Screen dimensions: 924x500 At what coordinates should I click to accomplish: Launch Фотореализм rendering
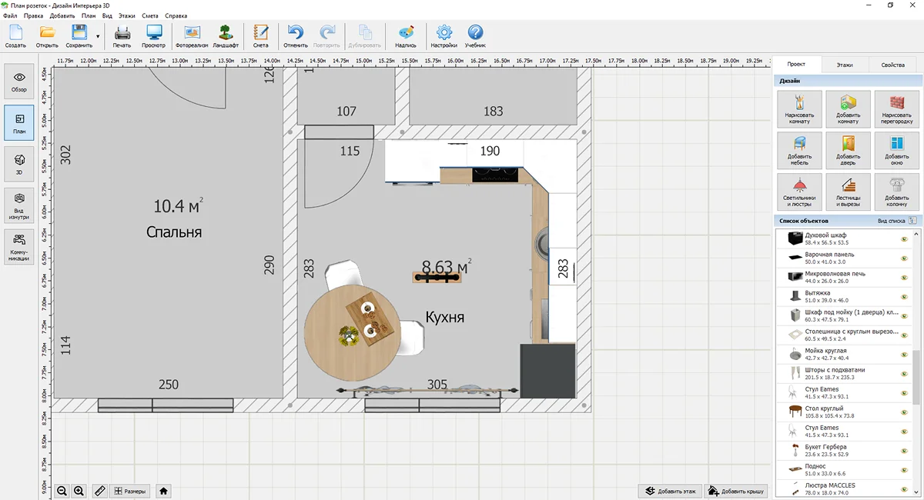click(x=192, y=36)
